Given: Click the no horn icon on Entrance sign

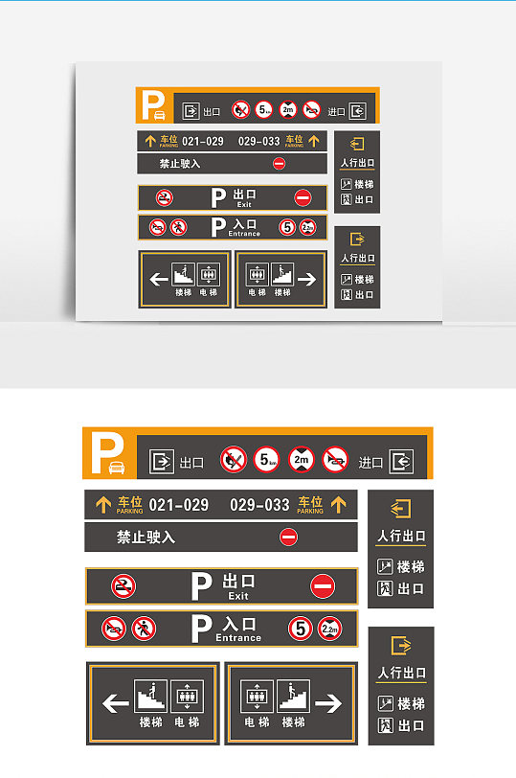Looking at the screenshot, I should click(x=114, y=629).
